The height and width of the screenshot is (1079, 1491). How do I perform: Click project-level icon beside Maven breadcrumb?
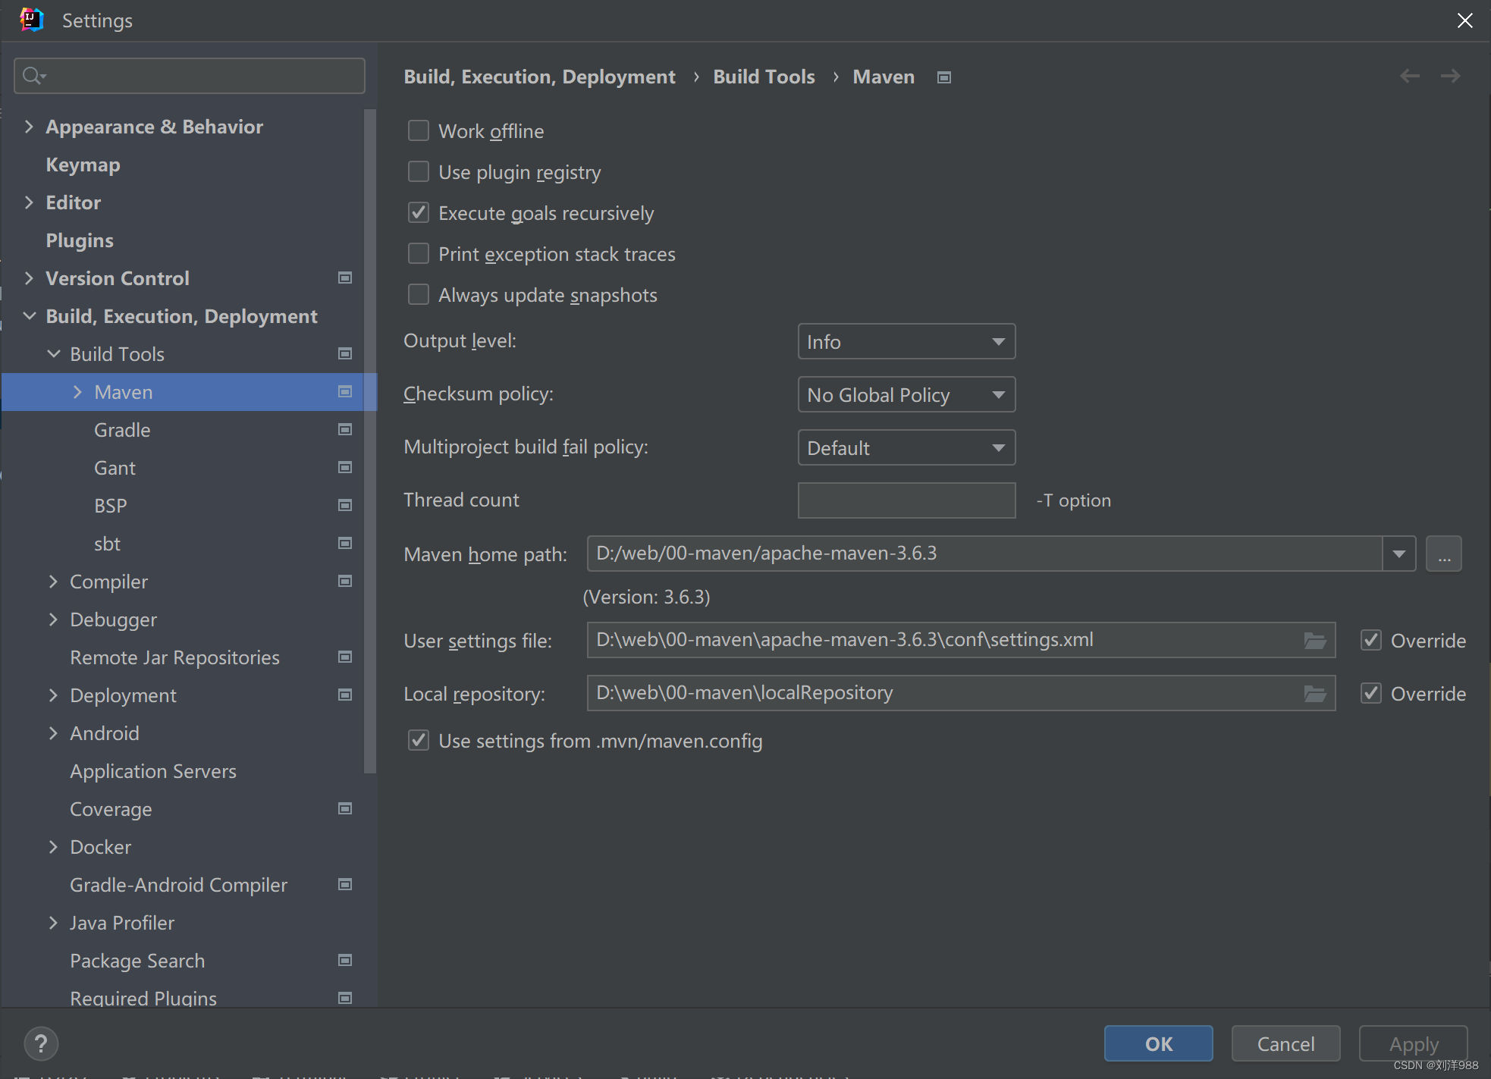click(x=944, y=77)
